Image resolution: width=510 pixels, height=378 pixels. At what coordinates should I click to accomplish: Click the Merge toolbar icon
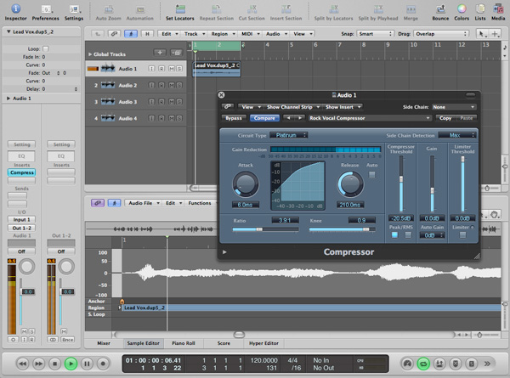point(411,9)
